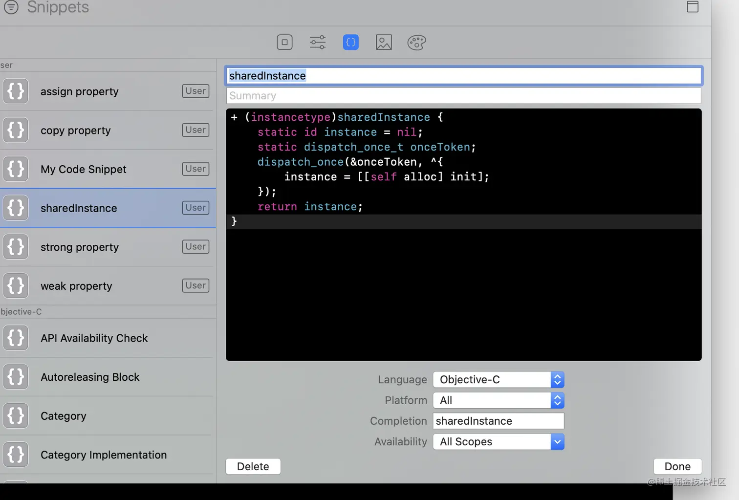Open the Language dropdown Objective-C
The height and width of the screenshot is (500, 739).
coord(499,380)
